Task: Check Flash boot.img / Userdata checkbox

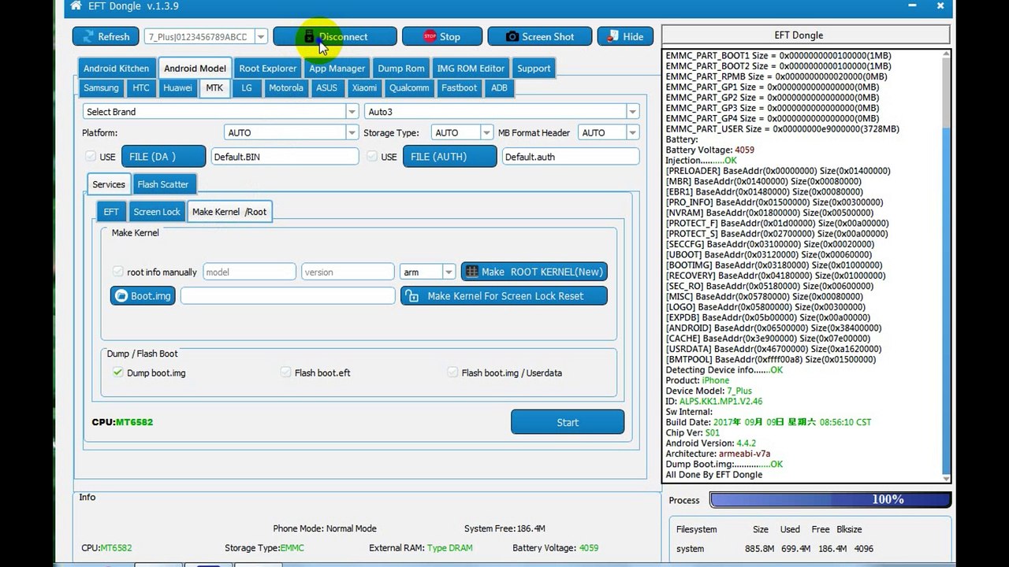Action: click(452, 372)
